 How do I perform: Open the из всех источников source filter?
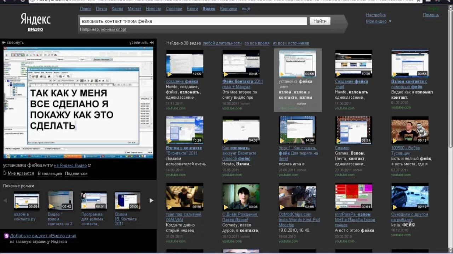291,43
